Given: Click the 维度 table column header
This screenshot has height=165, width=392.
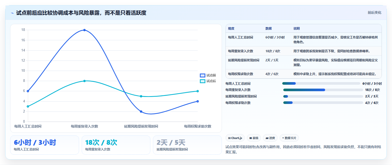Looking at the screenshot, I should coord(231,29).
